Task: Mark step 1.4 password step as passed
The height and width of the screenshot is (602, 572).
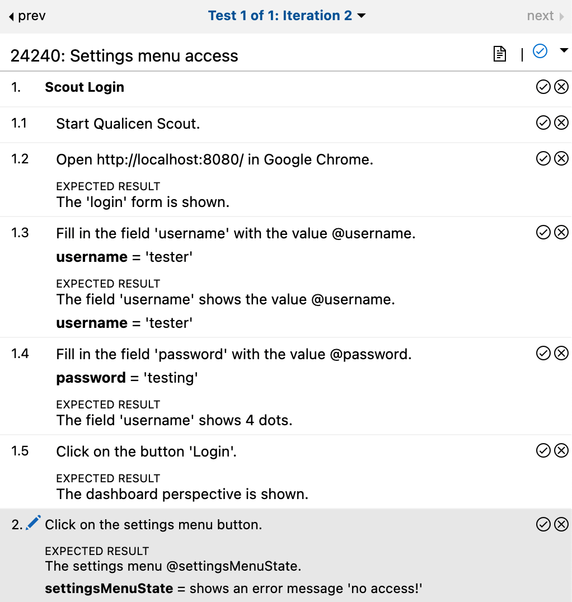Action: (x=543, y=353)
